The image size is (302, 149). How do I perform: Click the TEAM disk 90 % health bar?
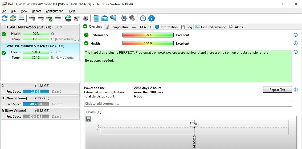[36, 34]
